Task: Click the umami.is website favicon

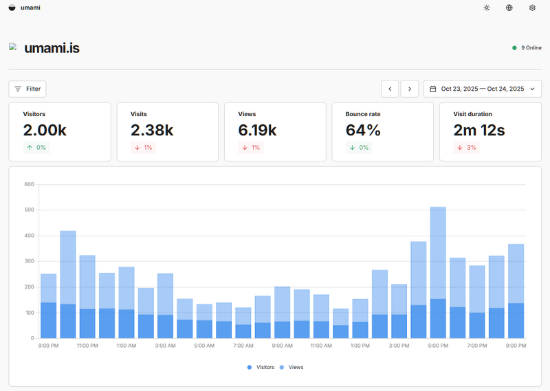Action: 12,47
